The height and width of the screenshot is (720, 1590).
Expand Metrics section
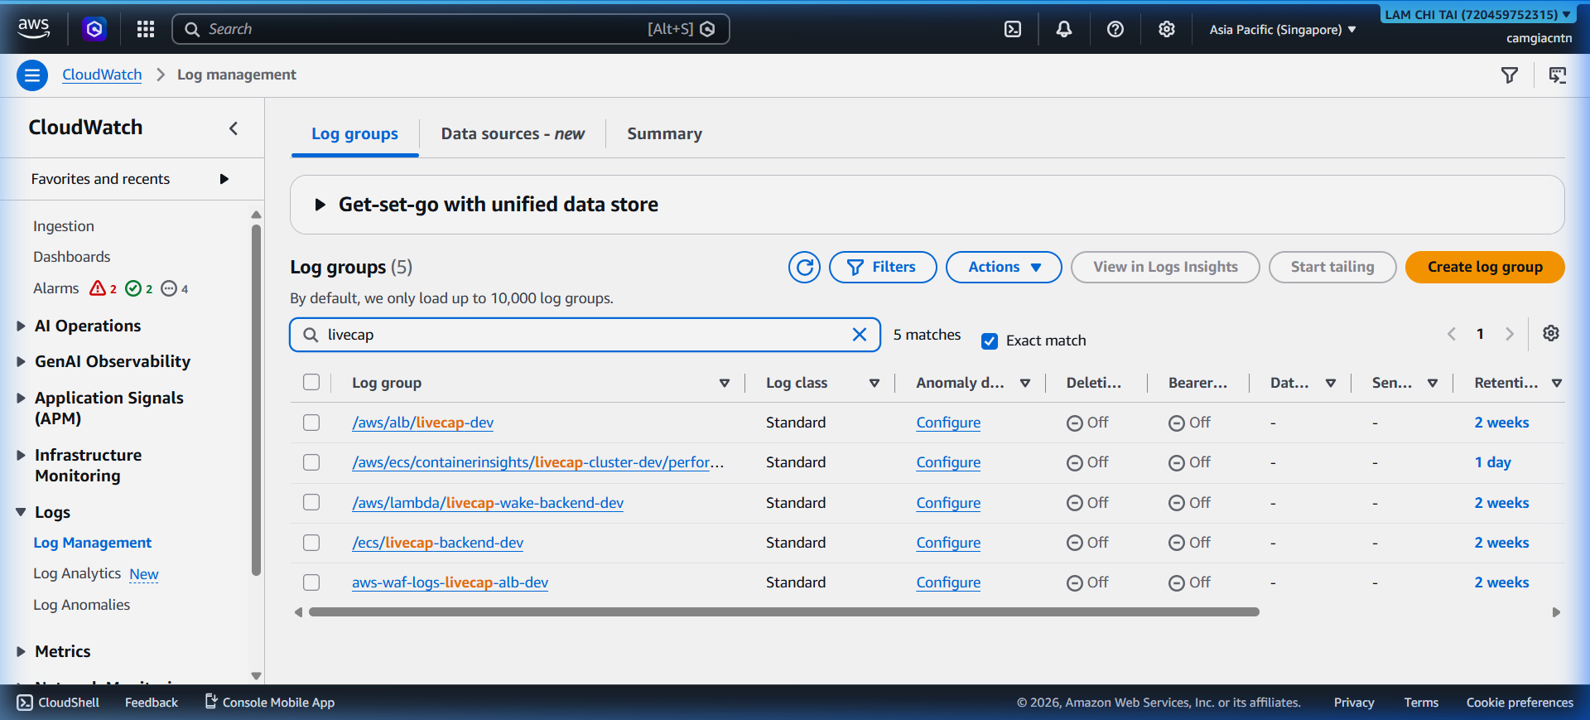(21, 651)
